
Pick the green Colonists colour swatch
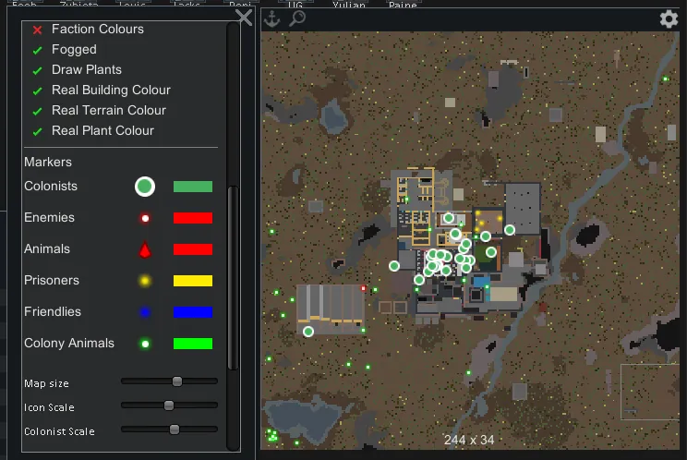(x=193, y=187)
